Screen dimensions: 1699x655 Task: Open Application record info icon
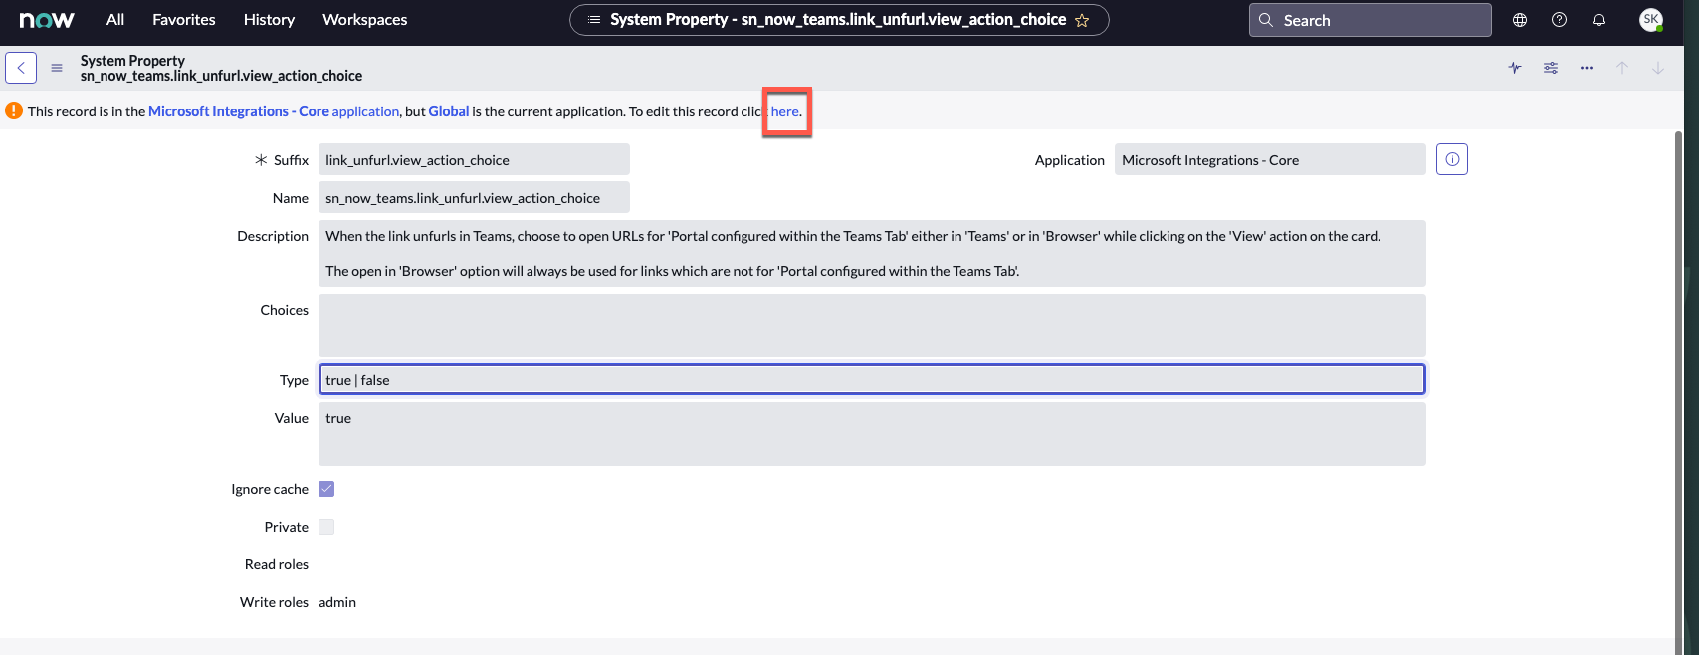click(x=1452, y=159)
